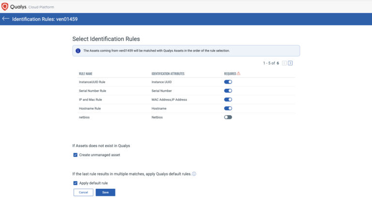372x201 pixels.
Task: Disable the InstanceUUID Rule toggle
Action: tap(228, 82)
